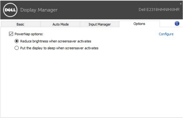Click the Dell E2318H monitor name

(x=159, y=10)
